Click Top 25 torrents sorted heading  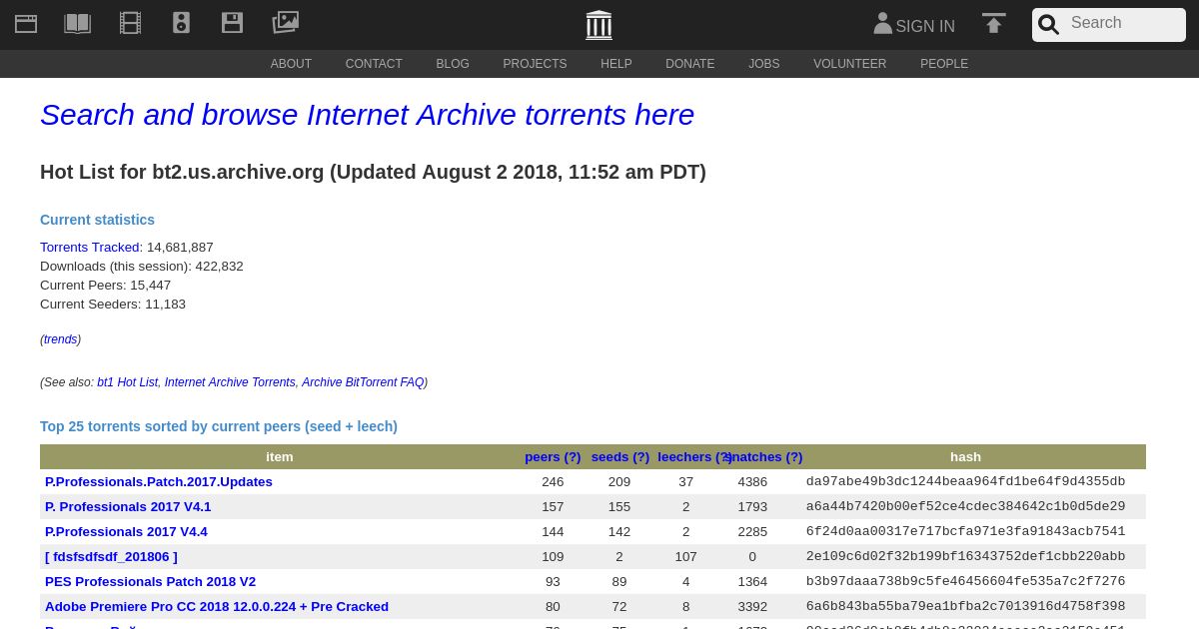click(x=219, y=426)
